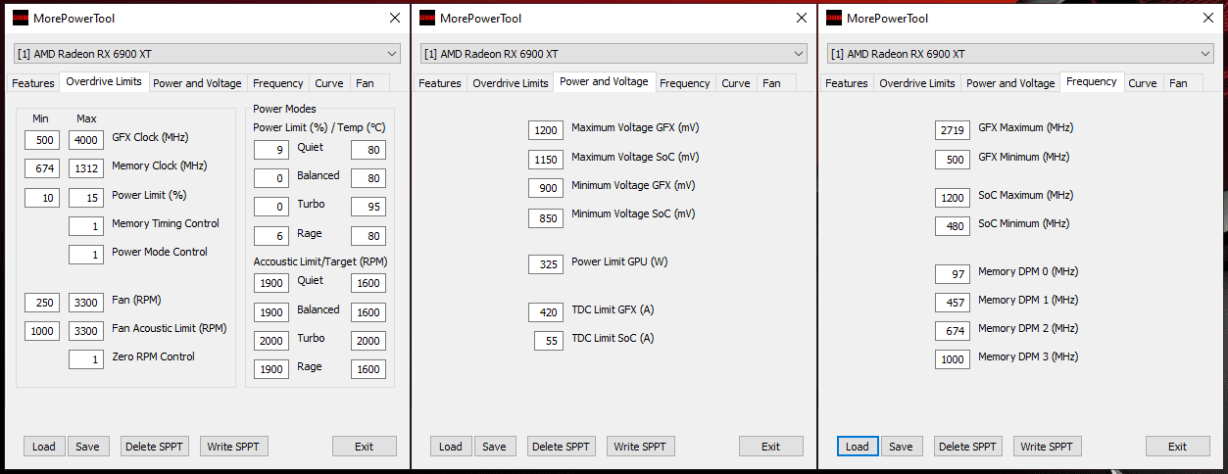Click Maximum Voltage GFX field 1200
This screenshot has width=1228, height=474.
pyautogui.click(x=546, y=130)
